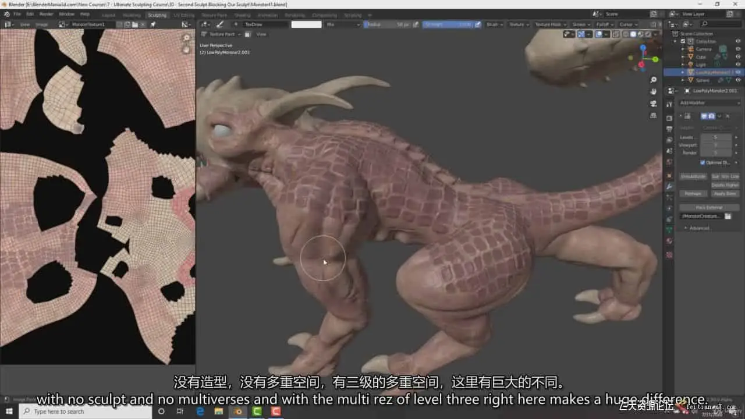This screenshot has width=745, height=419.
Task: Open the Stroke settings dropdown
Action: [x=580, y=24]
